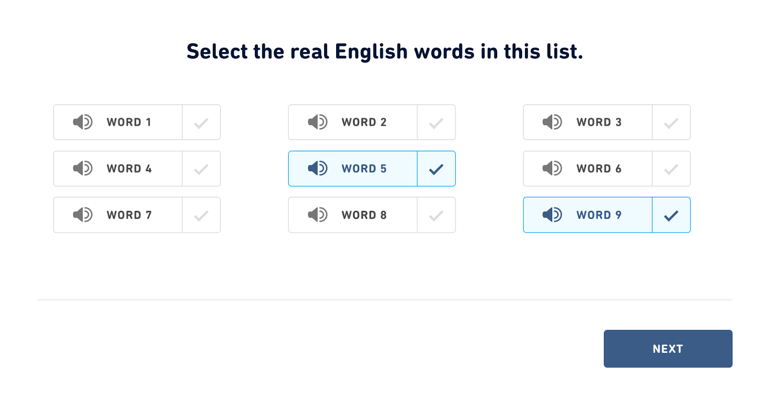Tick the checkmark for Word 4
The width and height of the screenshot is (765, 395).
[201, 169]
